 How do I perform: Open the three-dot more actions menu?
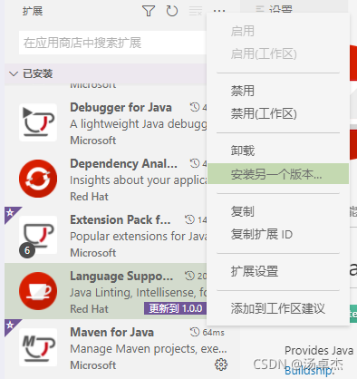click(219, 11)
